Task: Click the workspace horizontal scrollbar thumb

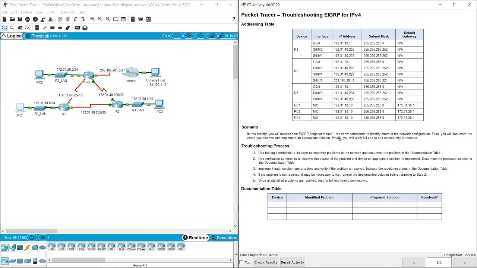Action: pyautogui.click(x=31, y=231)
